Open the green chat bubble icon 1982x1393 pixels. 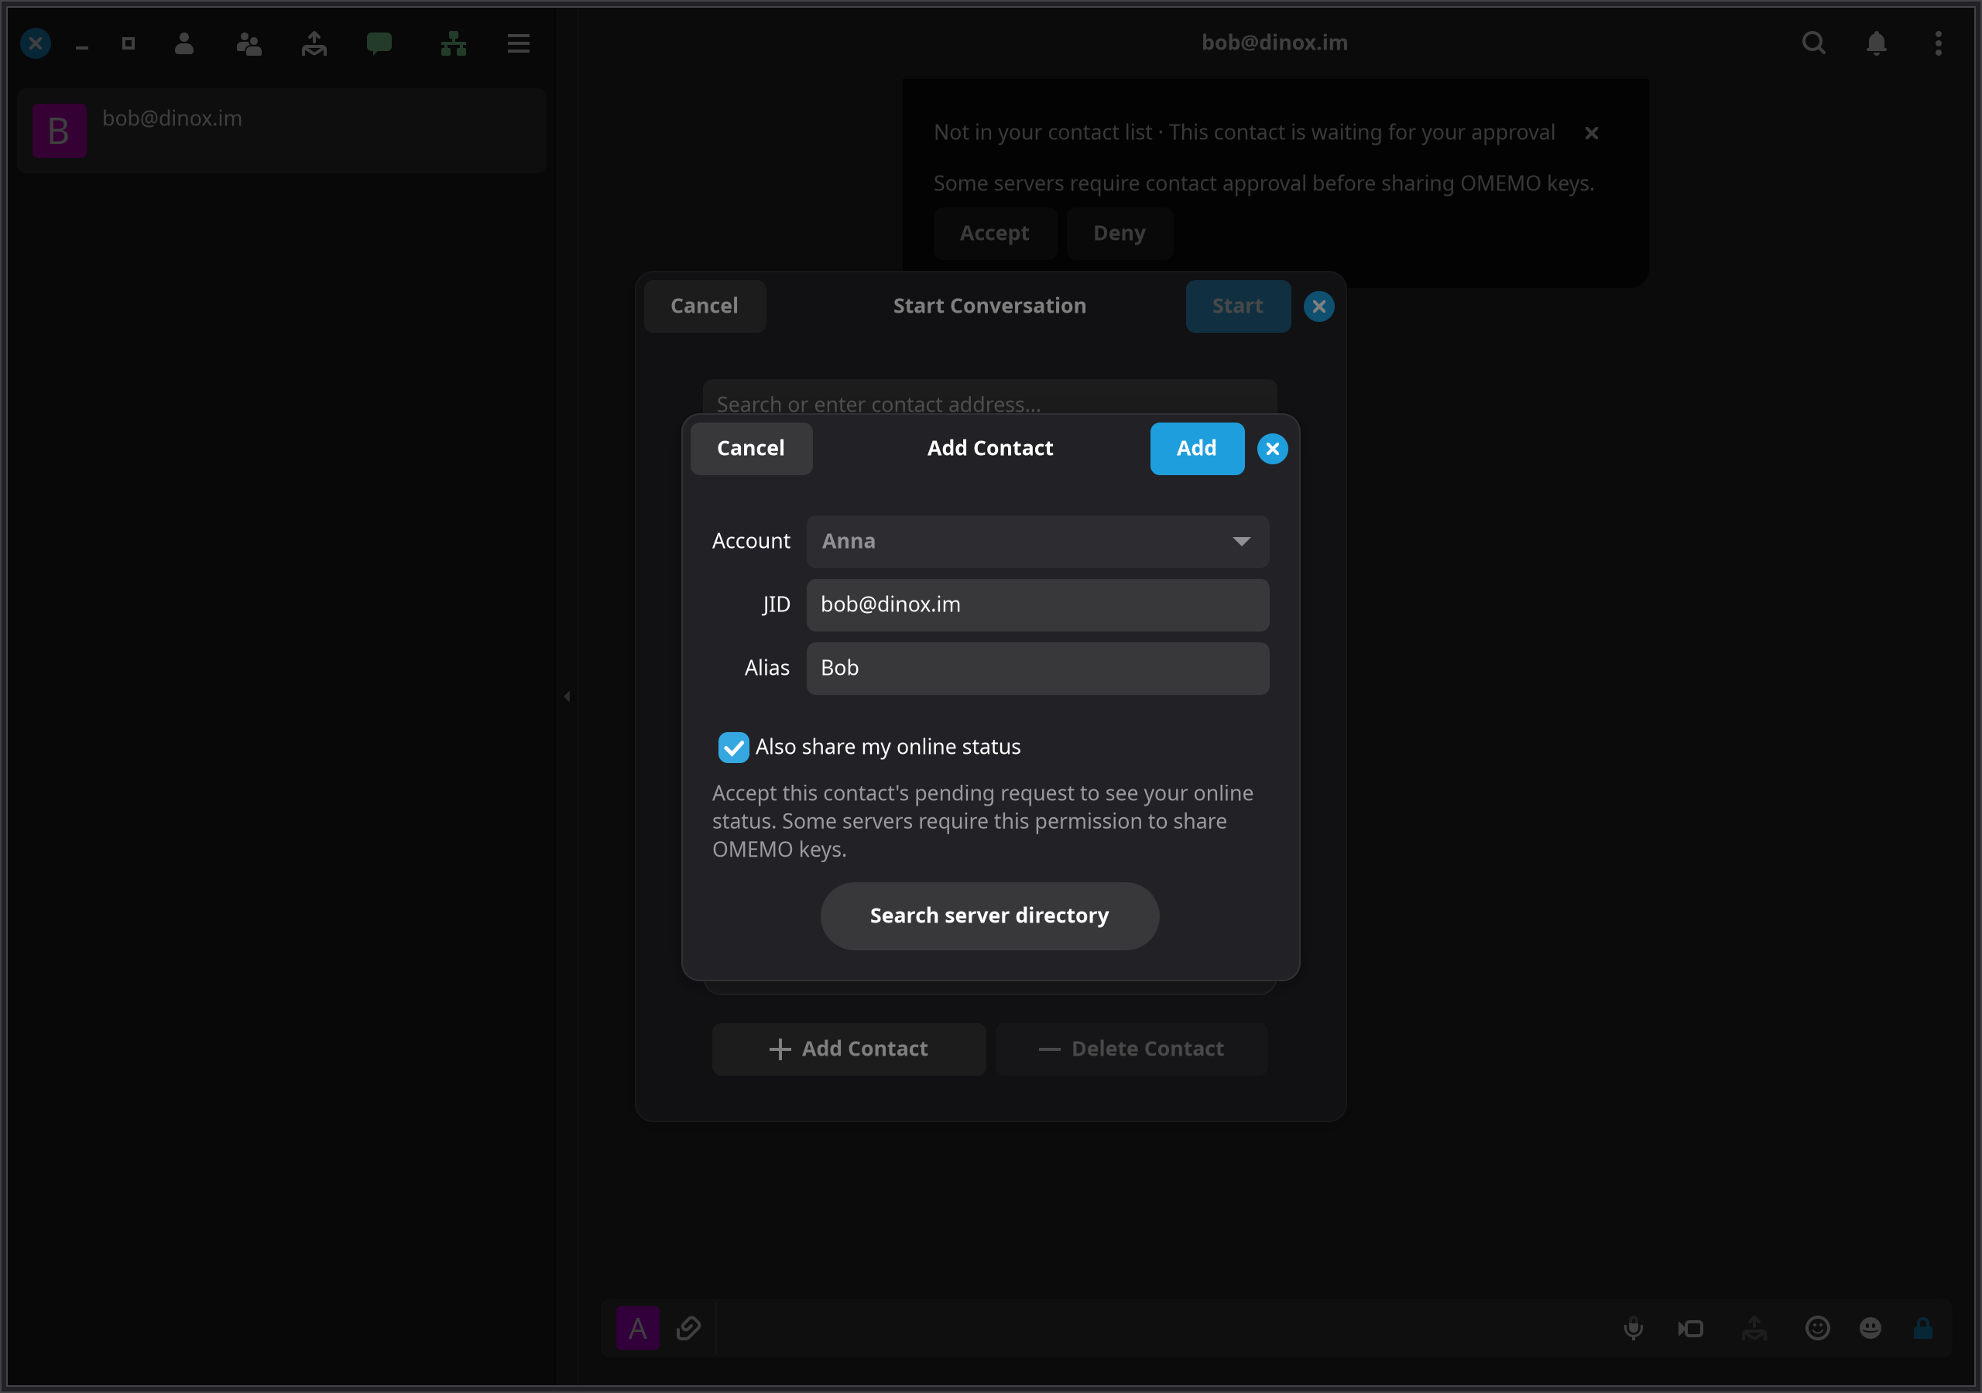pyautogui.click(x=379, y=43)
